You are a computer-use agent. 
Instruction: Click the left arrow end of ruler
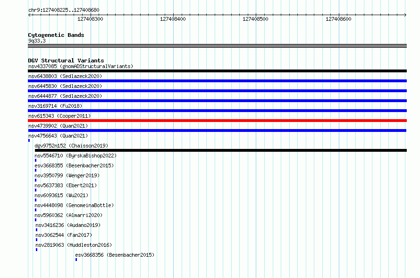click(29, 15)
